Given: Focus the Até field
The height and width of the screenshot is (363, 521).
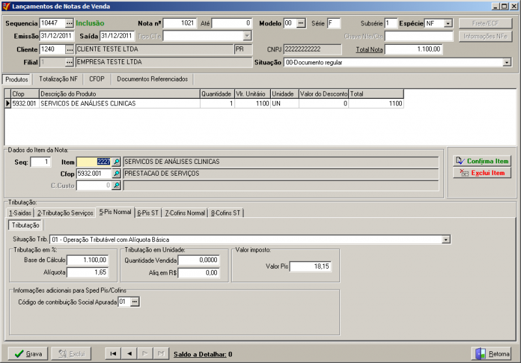Looking at the screenshot, I should pyautogui.click(x=232, y=23).
